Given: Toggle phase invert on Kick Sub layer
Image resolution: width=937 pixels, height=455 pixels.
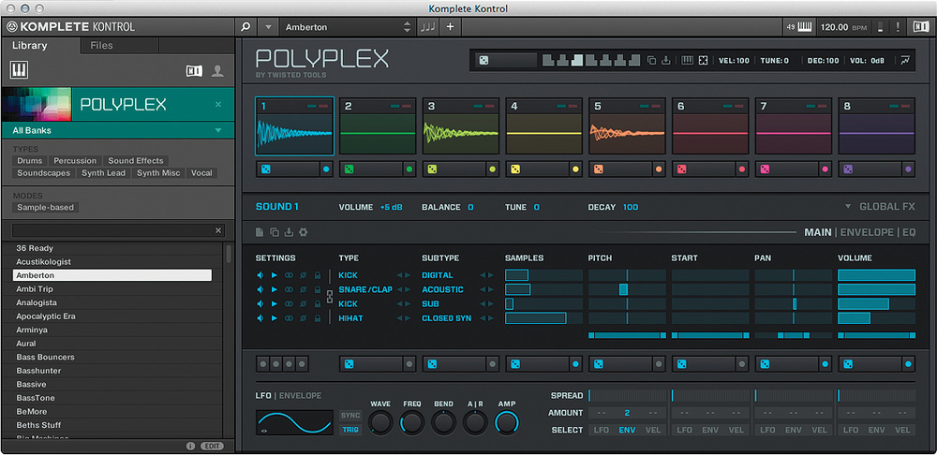Looking at the screenshot, I should (303, 304).
